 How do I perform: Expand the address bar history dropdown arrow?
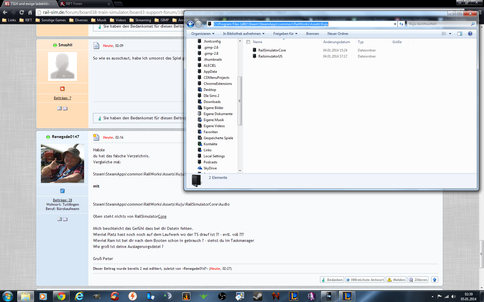click(395, 24)
